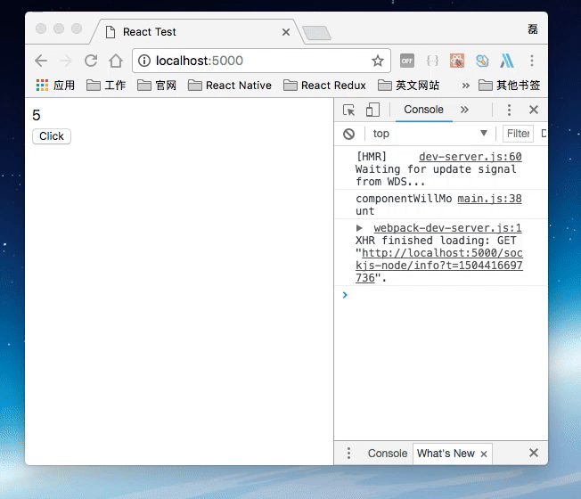Screen dimensions: 581x499
Task: Close the DevTools panel
Action: 533,110
